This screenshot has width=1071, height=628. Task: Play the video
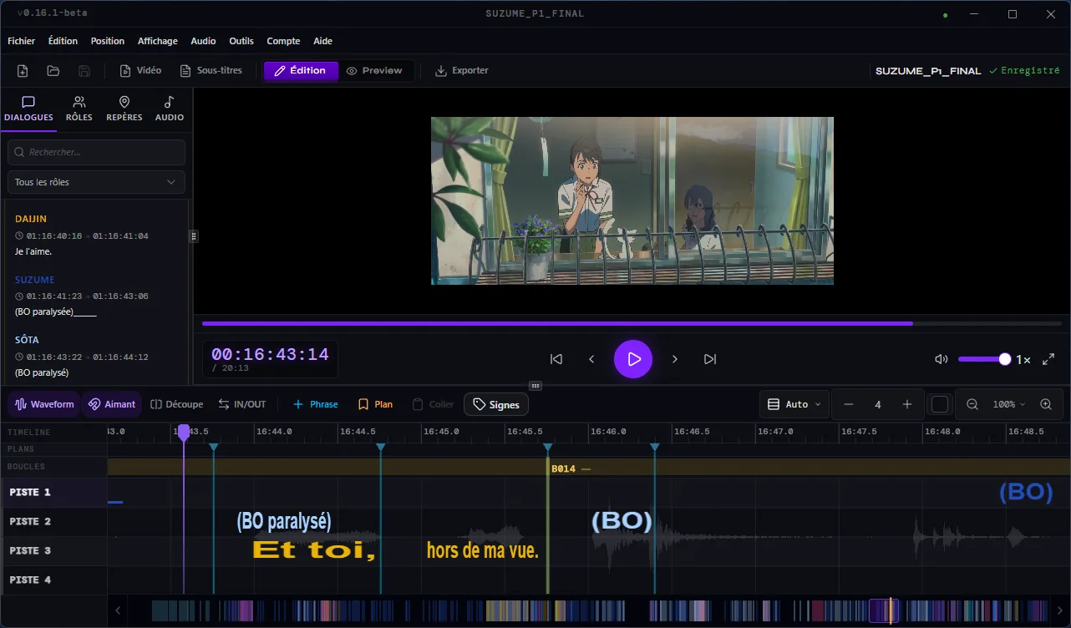633,359
